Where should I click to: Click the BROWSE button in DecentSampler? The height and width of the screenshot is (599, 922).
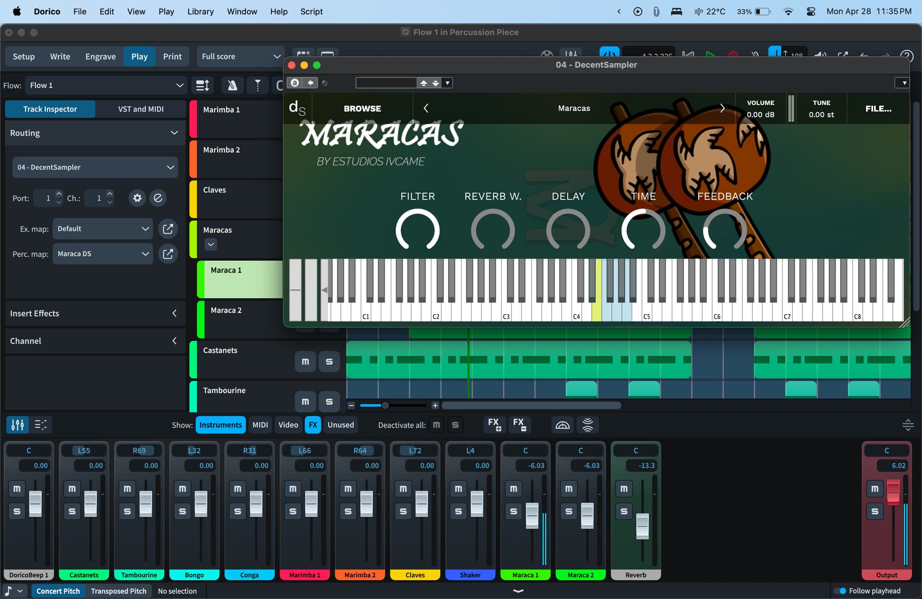click(362, 108)
